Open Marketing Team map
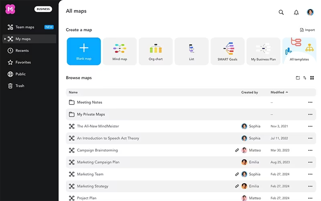 (x=90, y=174)
